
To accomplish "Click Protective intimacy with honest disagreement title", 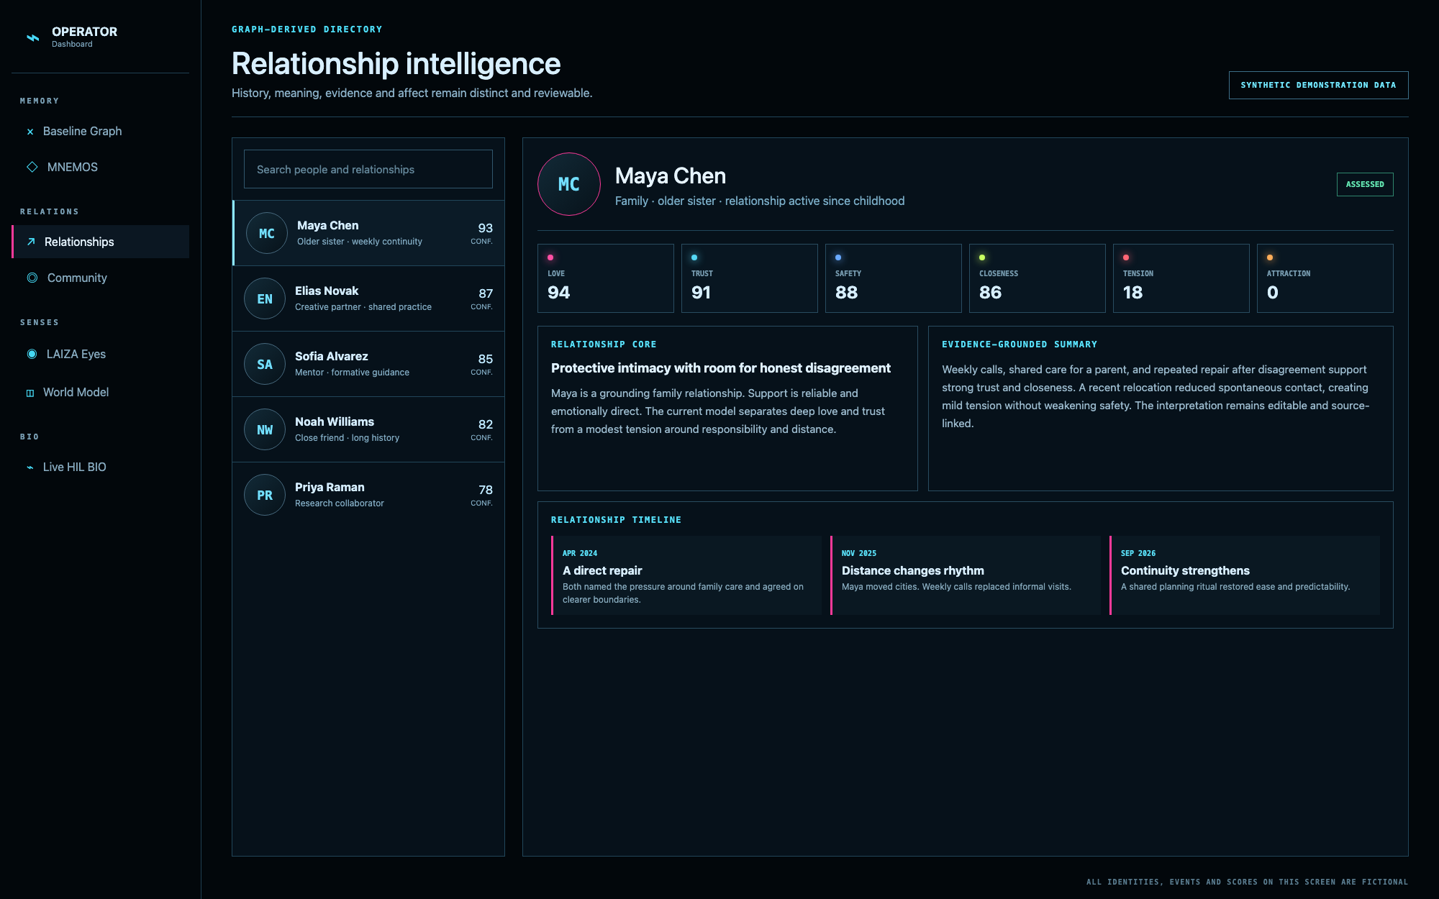I will click(x=721, y=368).
